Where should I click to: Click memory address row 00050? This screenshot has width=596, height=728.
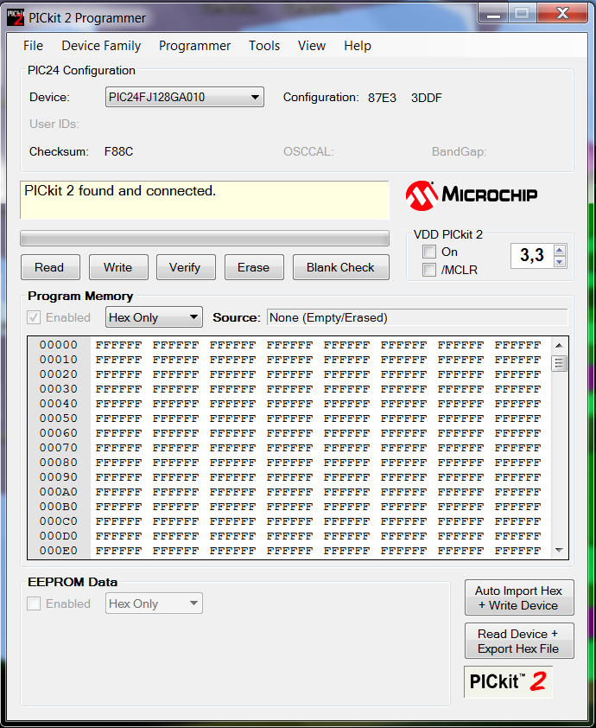click(59, 418)
